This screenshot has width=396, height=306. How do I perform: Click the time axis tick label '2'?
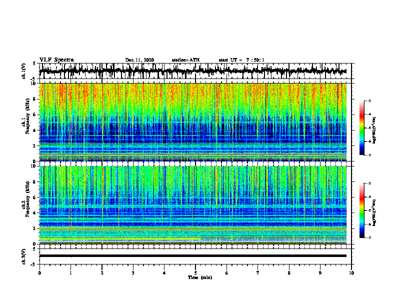tap(102, 273)
